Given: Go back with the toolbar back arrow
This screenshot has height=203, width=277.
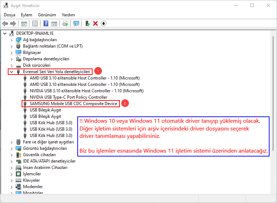Looking at the screenshot, I should [x=5, y=23].
